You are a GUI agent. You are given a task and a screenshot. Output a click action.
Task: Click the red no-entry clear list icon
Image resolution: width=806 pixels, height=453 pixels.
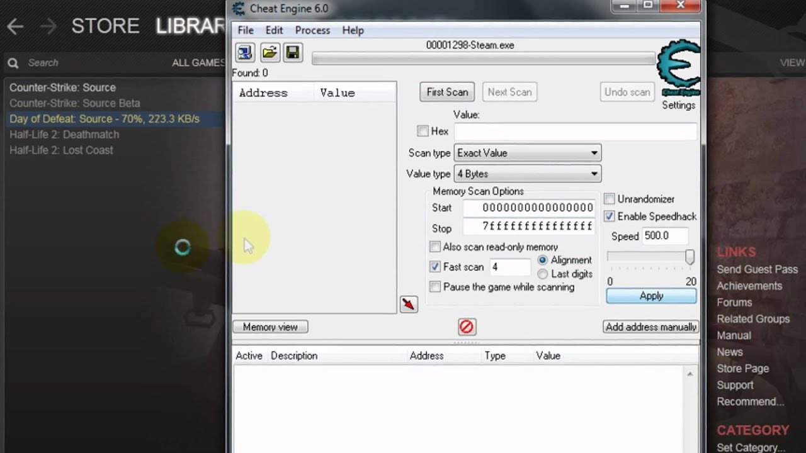[466, 327]
